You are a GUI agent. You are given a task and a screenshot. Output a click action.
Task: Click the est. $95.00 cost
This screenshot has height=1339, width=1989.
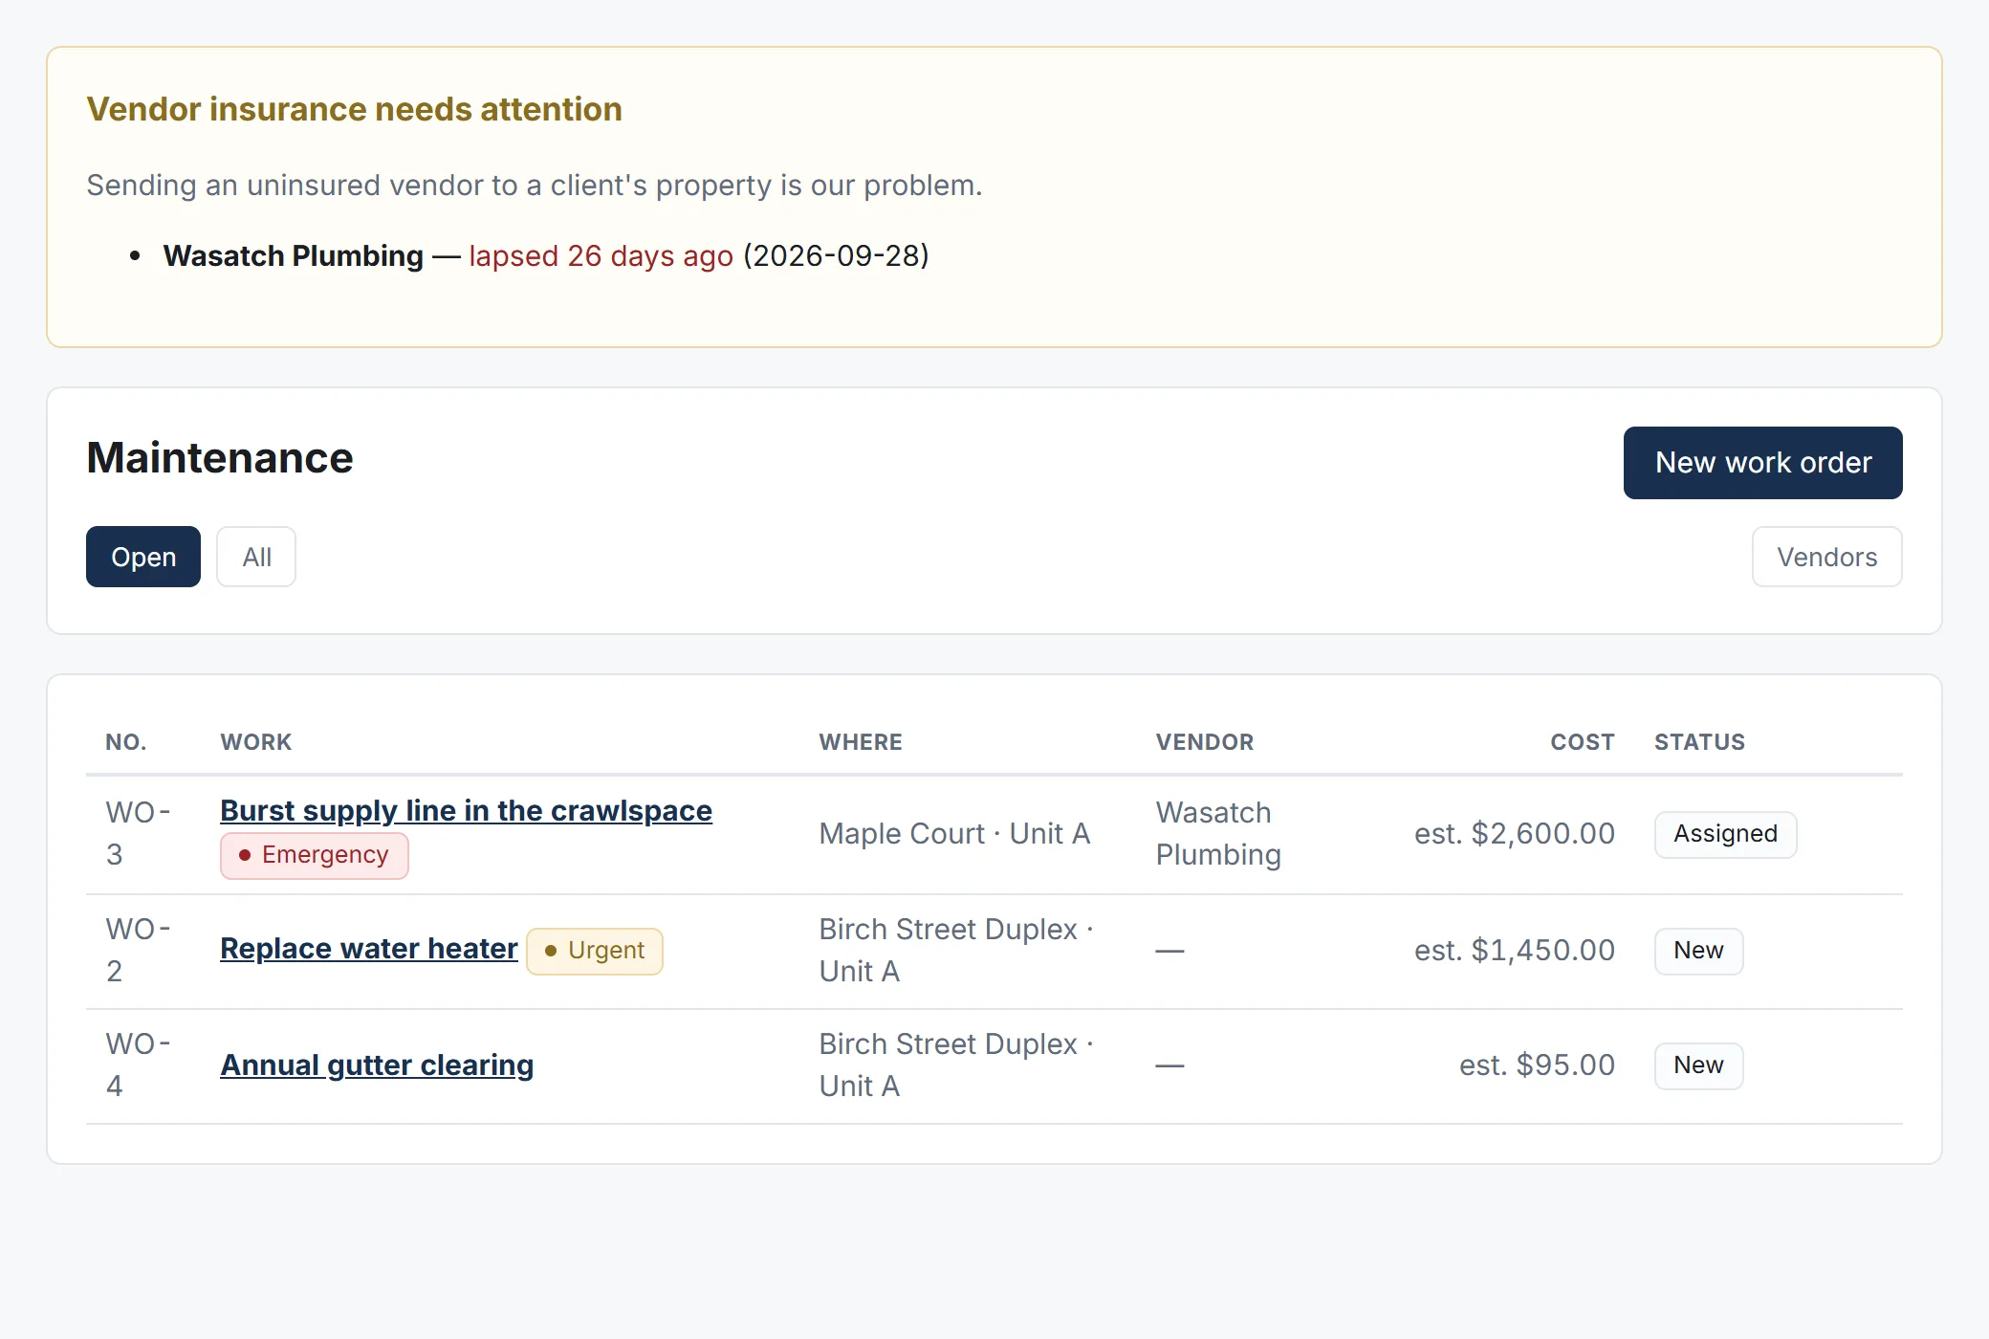click(1537, 1065)
